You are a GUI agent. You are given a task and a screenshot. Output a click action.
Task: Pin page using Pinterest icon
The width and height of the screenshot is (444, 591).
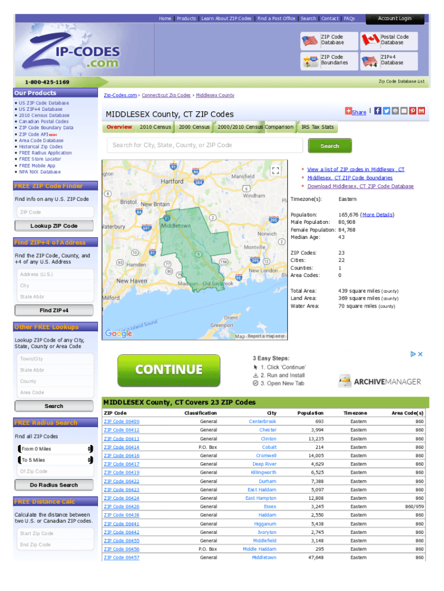(x=413, y=111)
